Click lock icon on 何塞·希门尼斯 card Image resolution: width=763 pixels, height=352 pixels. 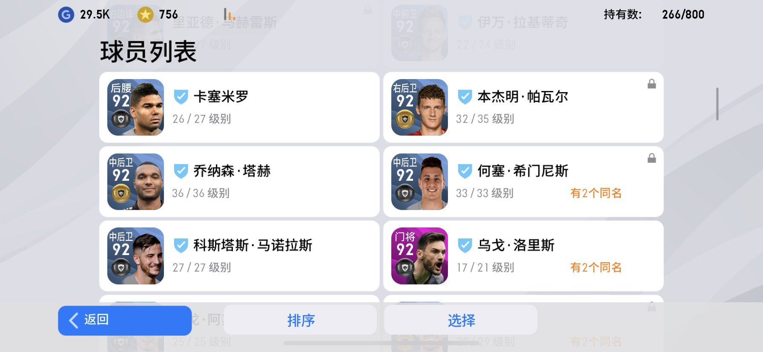coord(651,158)
